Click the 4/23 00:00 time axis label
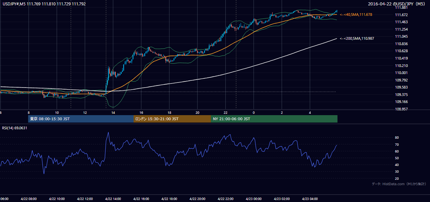Screen dimensions: 430x202 253,199
